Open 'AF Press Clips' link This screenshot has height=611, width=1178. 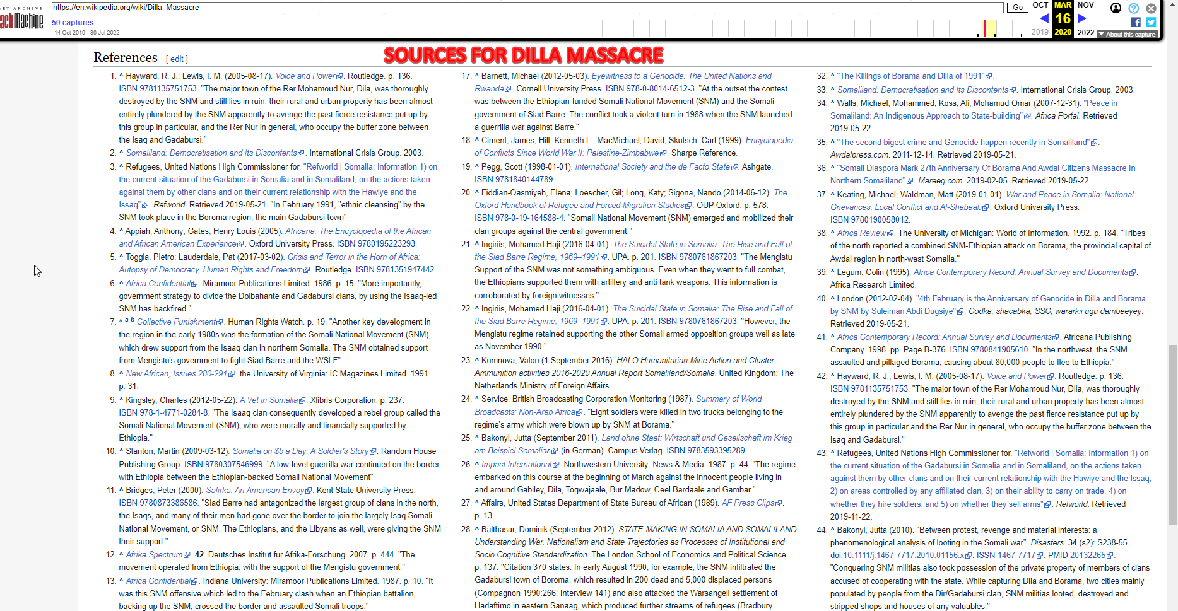tap(752, 503)
